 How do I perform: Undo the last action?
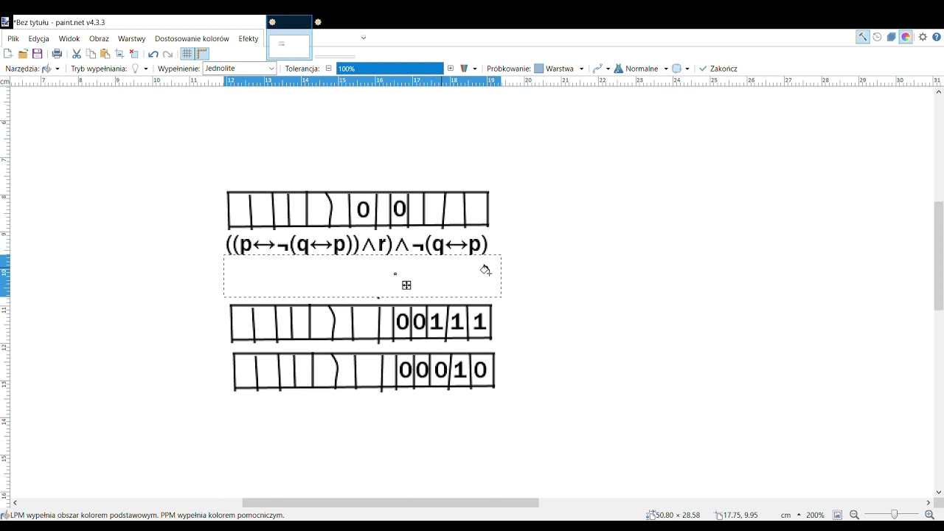(x=153, y=54)
